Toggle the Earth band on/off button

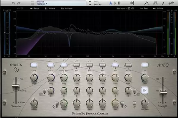pos(34,65)
